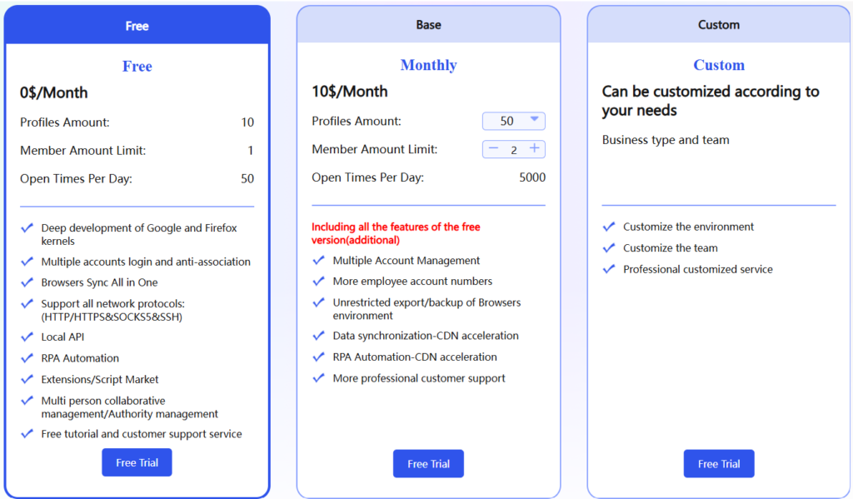Select the Free plan header tab

(137, 24)
